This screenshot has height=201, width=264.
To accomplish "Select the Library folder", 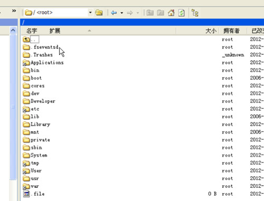I will pos(36,125).
